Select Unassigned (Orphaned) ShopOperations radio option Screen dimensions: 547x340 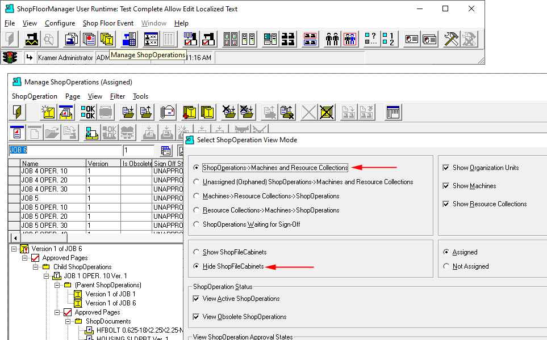[x=197, y=182]
